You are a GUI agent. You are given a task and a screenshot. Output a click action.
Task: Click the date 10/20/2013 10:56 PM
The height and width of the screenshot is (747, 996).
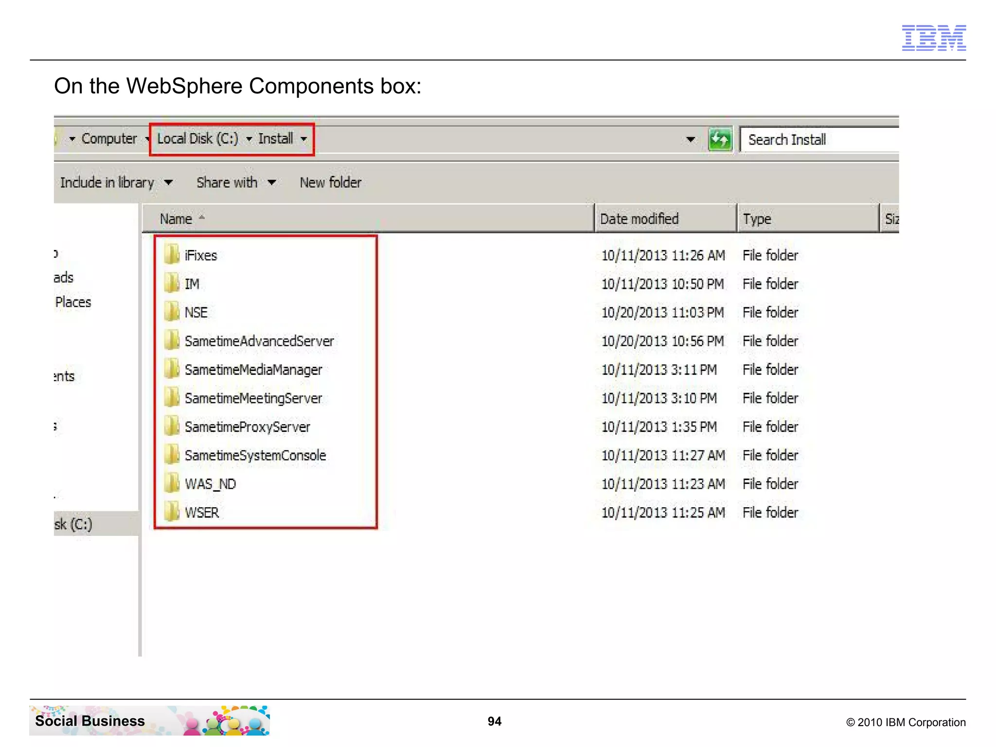[663, 341]
